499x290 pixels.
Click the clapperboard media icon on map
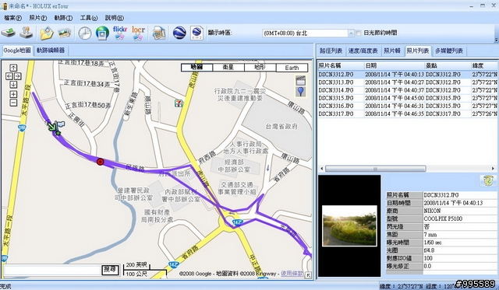tap(301, 81)
